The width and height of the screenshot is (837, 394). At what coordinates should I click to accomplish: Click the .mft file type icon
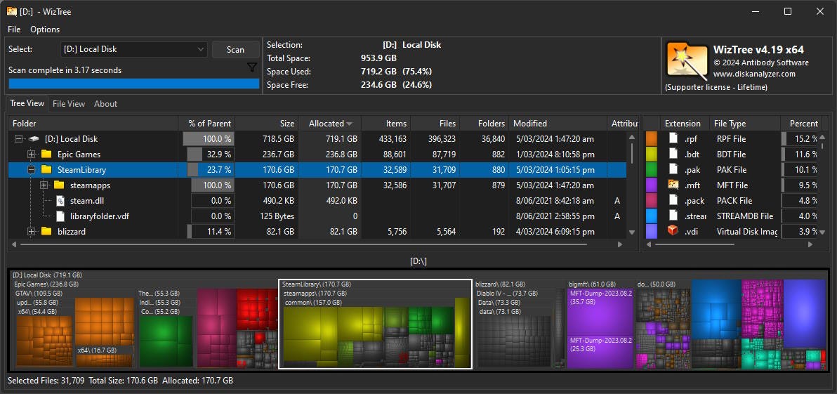tap(673, 185)
